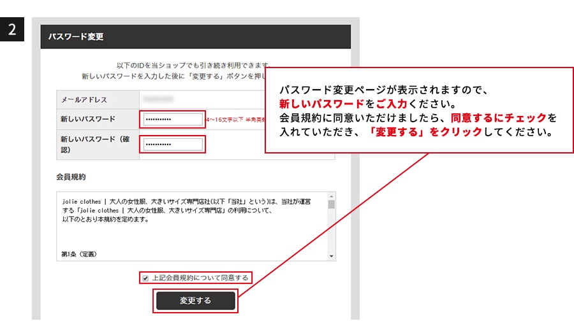
Task: Select the 第1条（定義） line in terms
Action: coord(79,253)
